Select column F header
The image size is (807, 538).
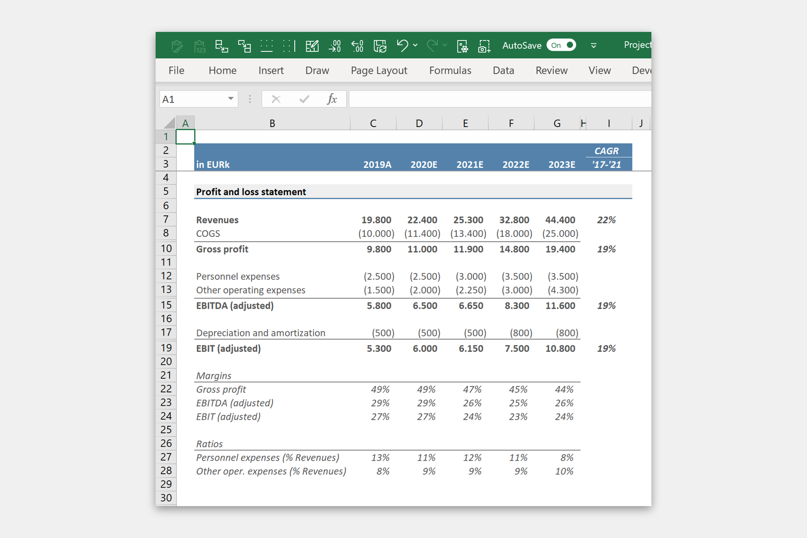point(511,123)
